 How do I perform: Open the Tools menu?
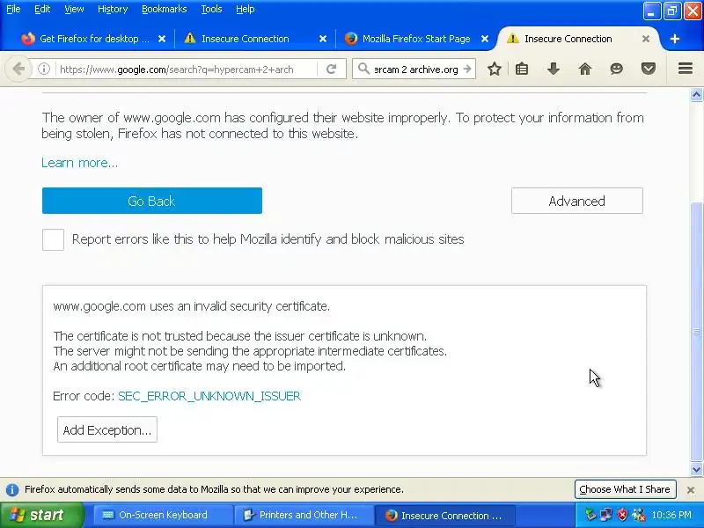pos(211,9)
